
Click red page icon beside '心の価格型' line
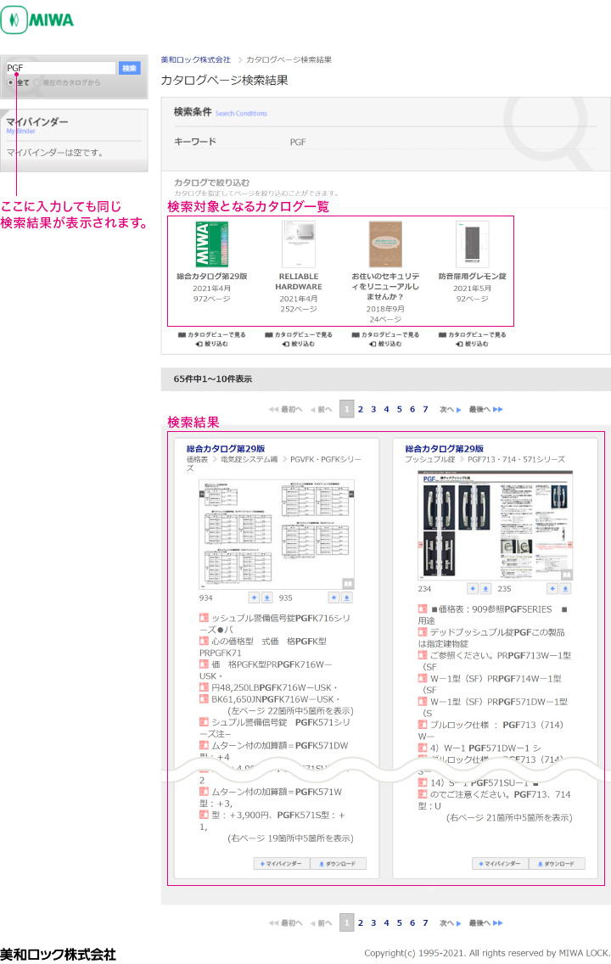click(204, 641)
